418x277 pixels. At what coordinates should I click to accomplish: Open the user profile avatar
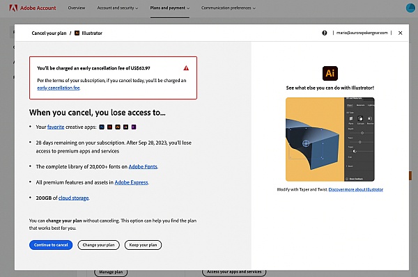(x=410, y=8)
